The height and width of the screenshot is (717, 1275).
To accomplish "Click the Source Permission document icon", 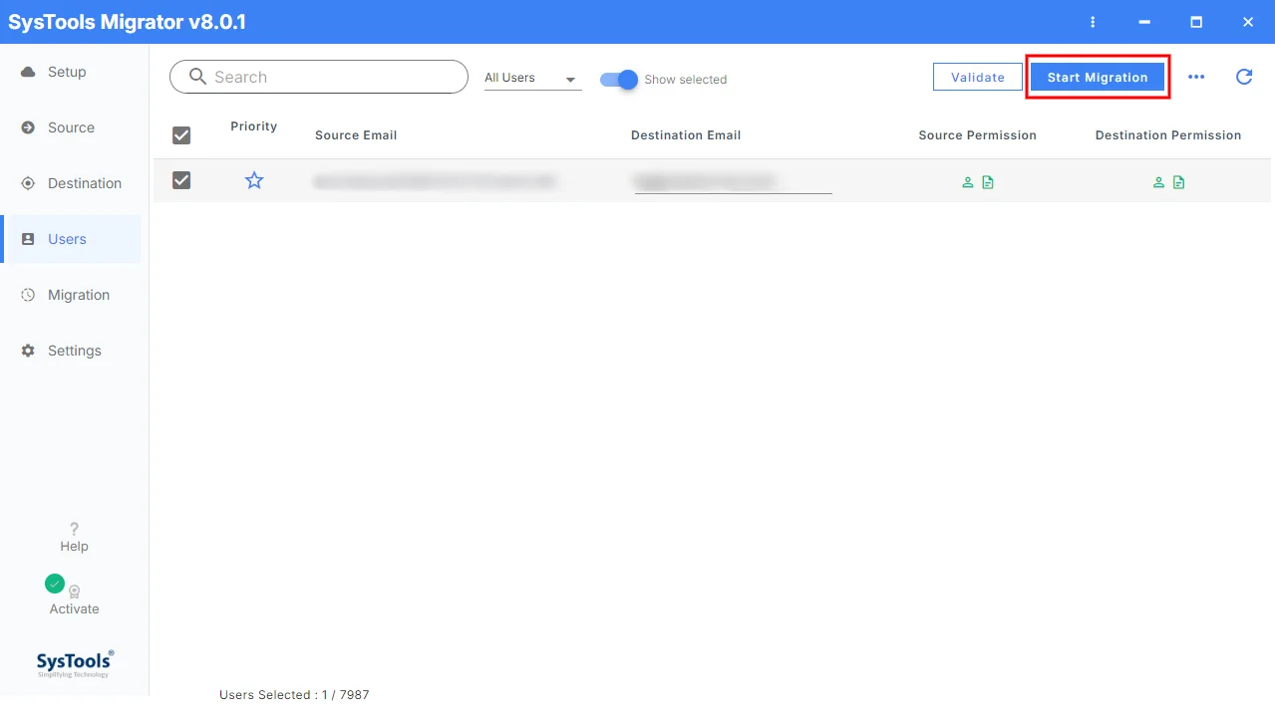I will point(988,182).
